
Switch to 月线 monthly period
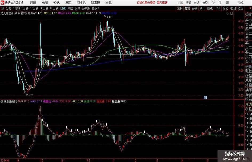tap(78, 8)
